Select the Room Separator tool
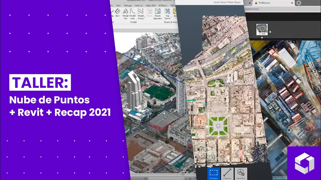Screen dimensions: 321x180 pos(157,14)
